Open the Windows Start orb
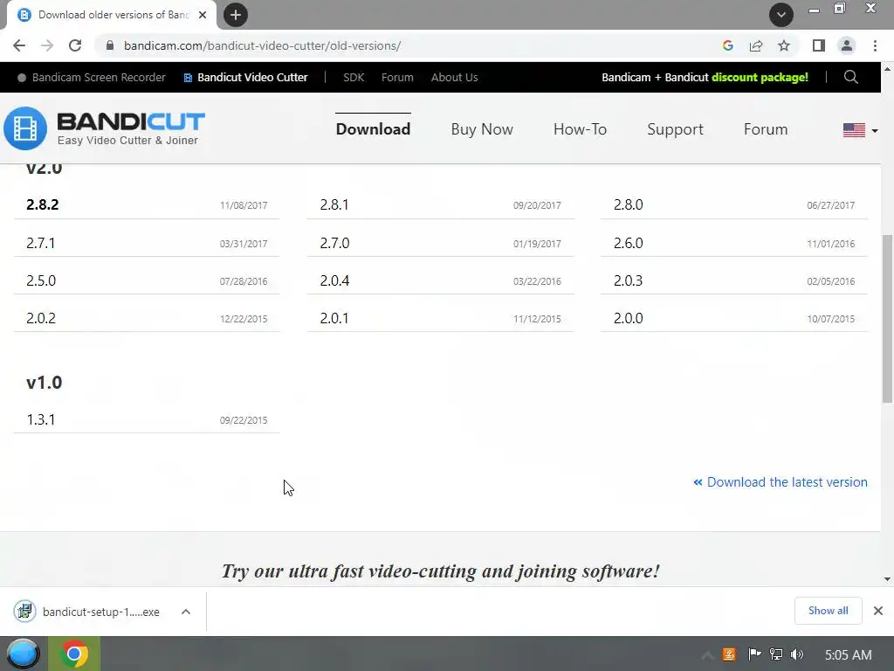The height and width of the screenshot is (671, 894). coord(23,654)
